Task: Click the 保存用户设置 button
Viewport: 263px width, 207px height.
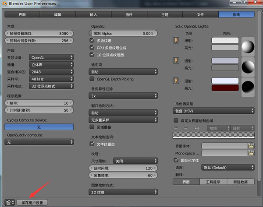Action: pos(32,203)
